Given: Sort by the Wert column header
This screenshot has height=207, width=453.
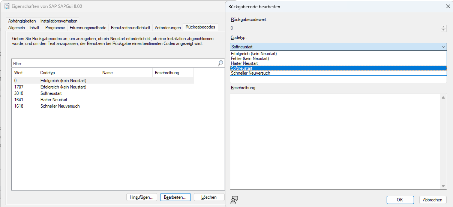Looking at the screenshot, I should tap(25, 73).
